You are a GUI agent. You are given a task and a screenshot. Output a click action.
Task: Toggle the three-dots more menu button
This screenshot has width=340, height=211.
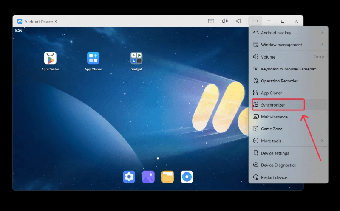click(x=255, y=21)
